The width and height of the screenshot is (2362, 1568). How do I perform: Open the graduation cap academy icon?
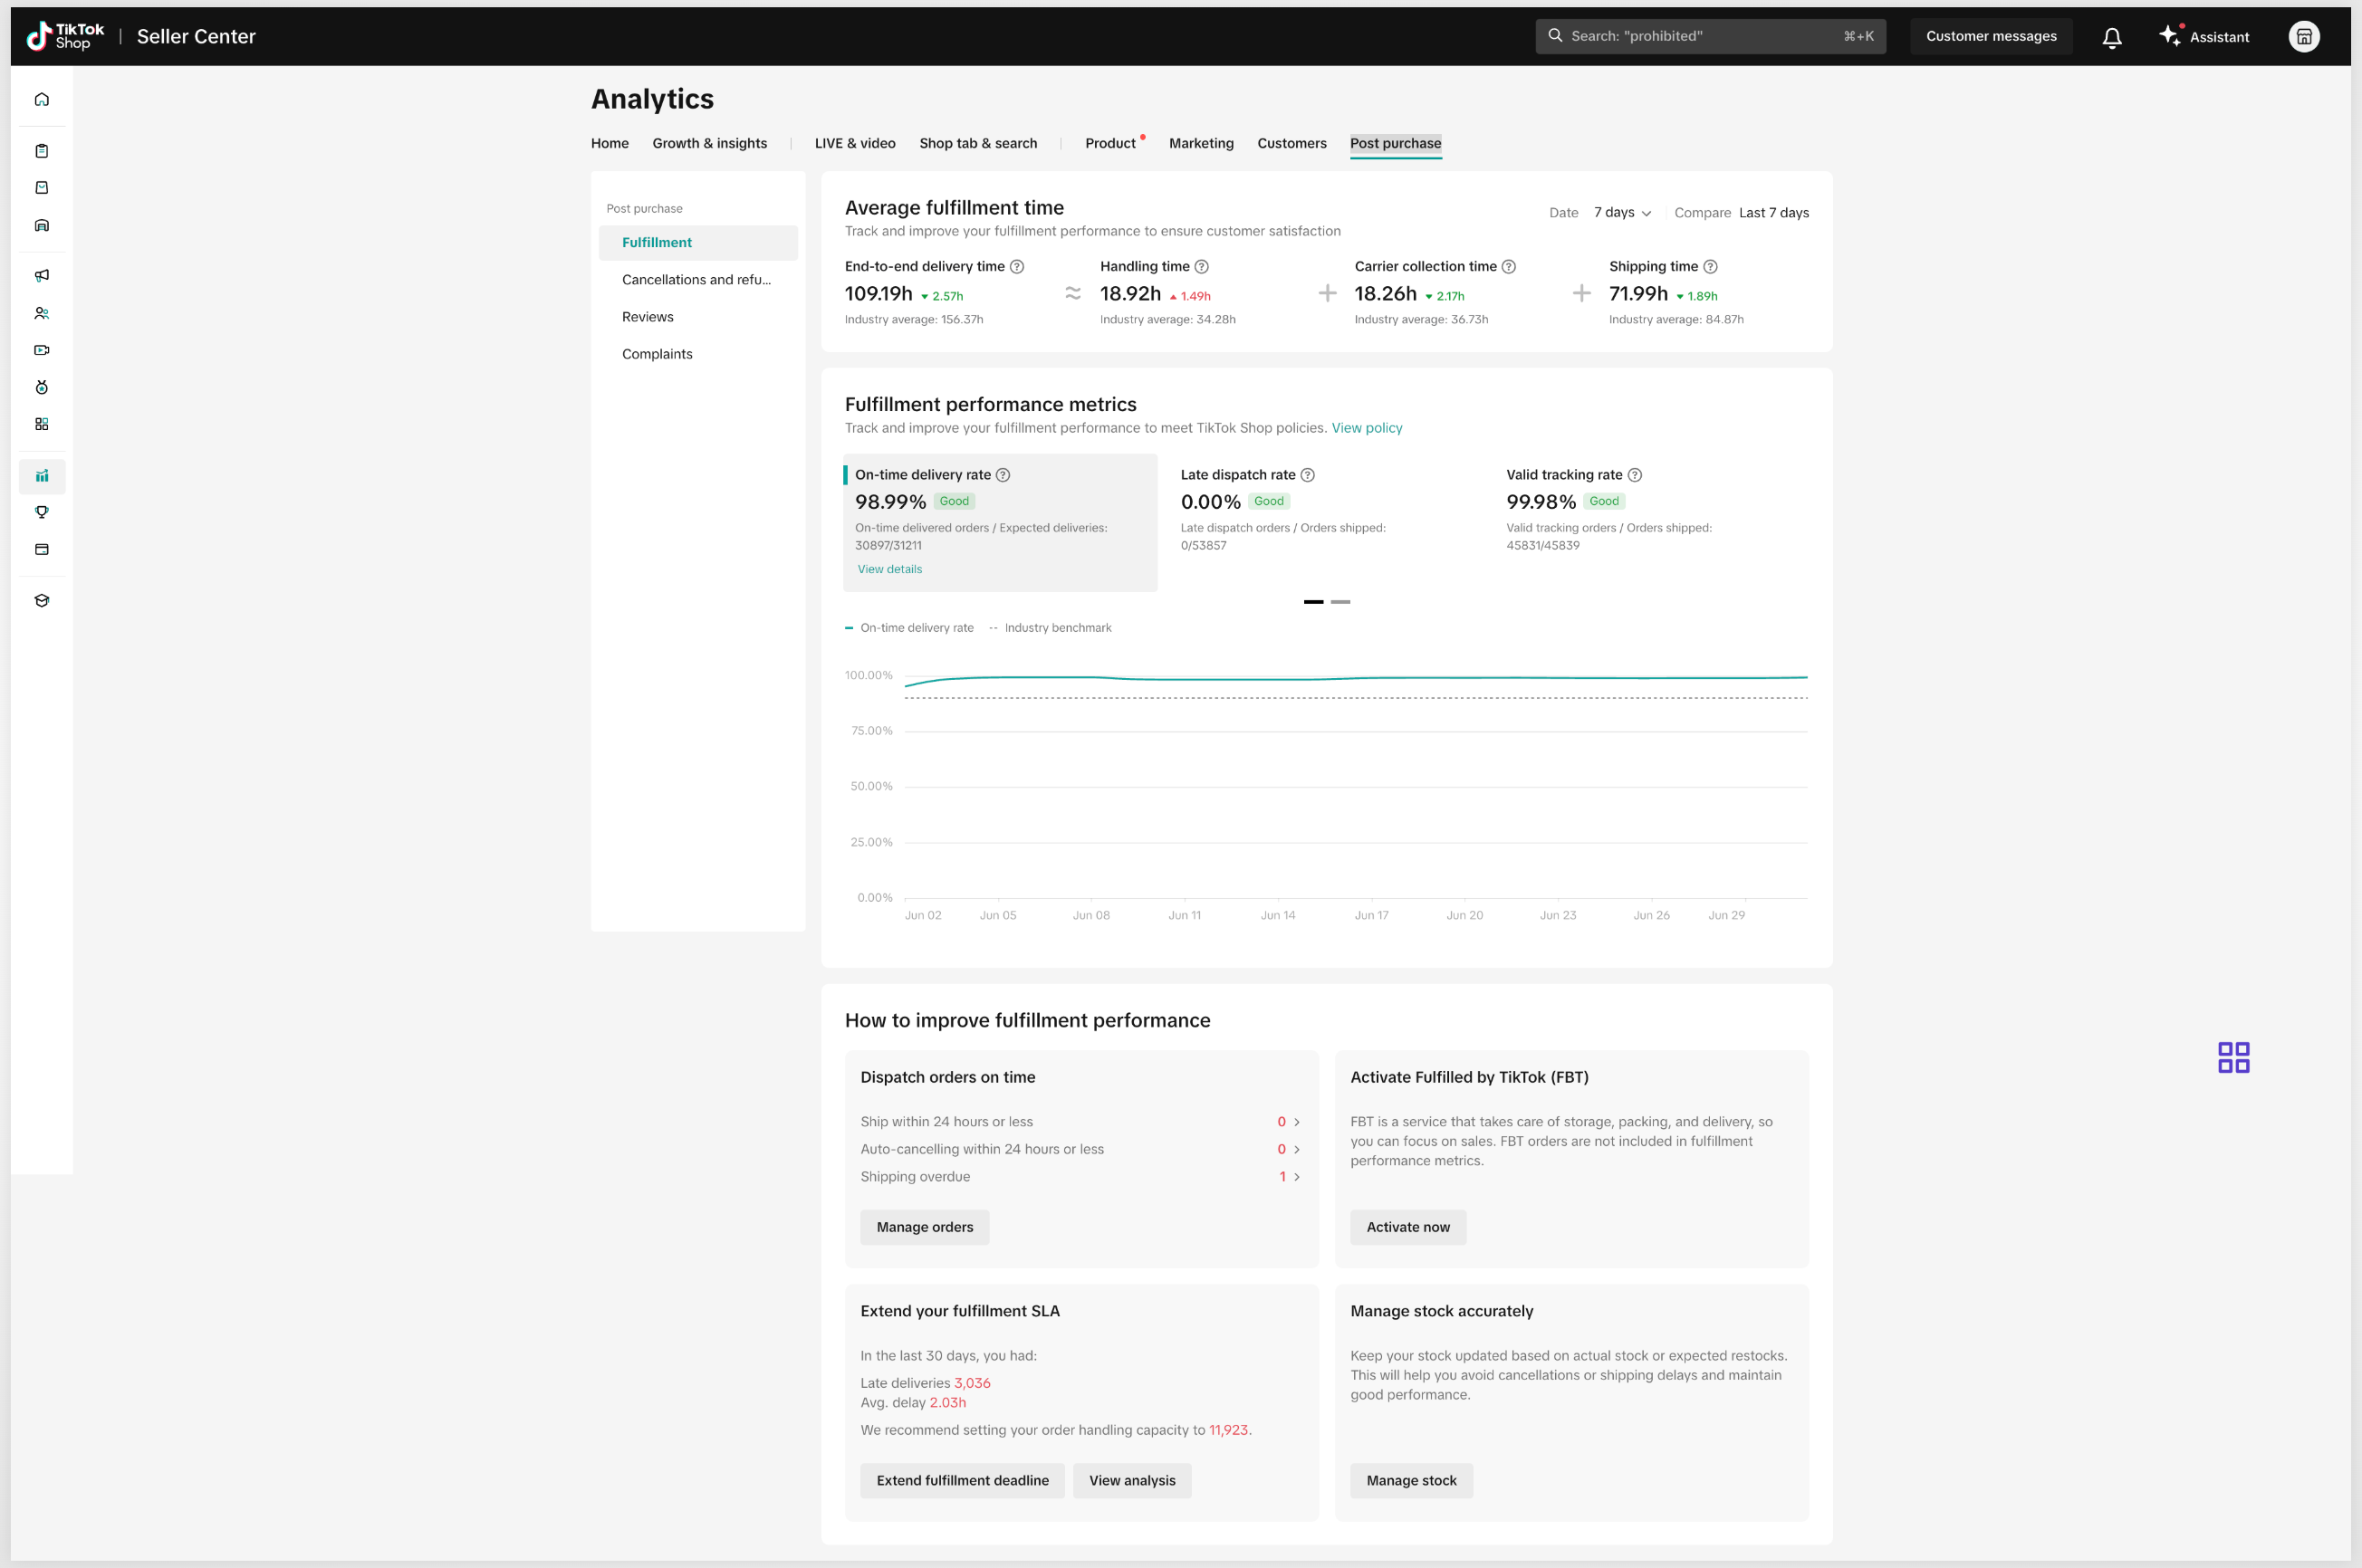[42, 601]
